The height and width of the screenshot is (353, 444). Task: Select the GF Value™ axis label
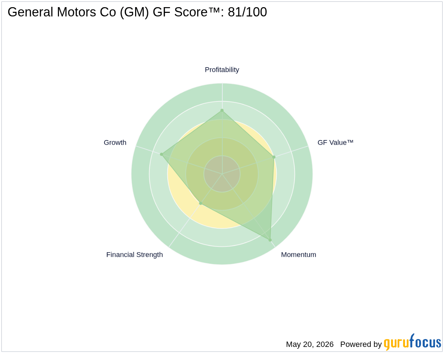point(335,143)
